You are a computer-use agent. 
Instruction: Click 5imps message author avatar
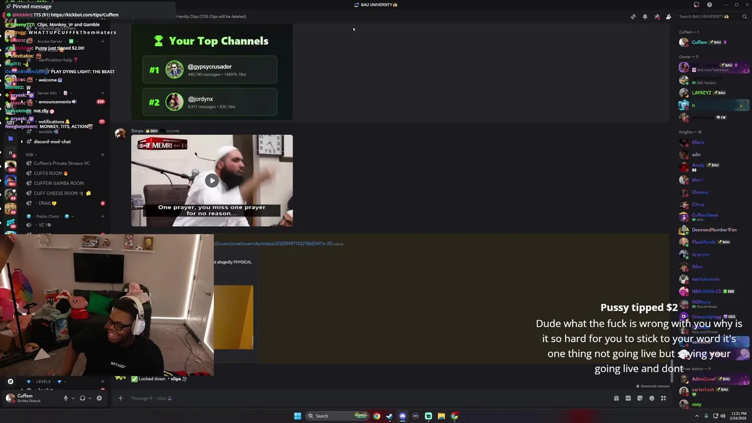[120, 134]
